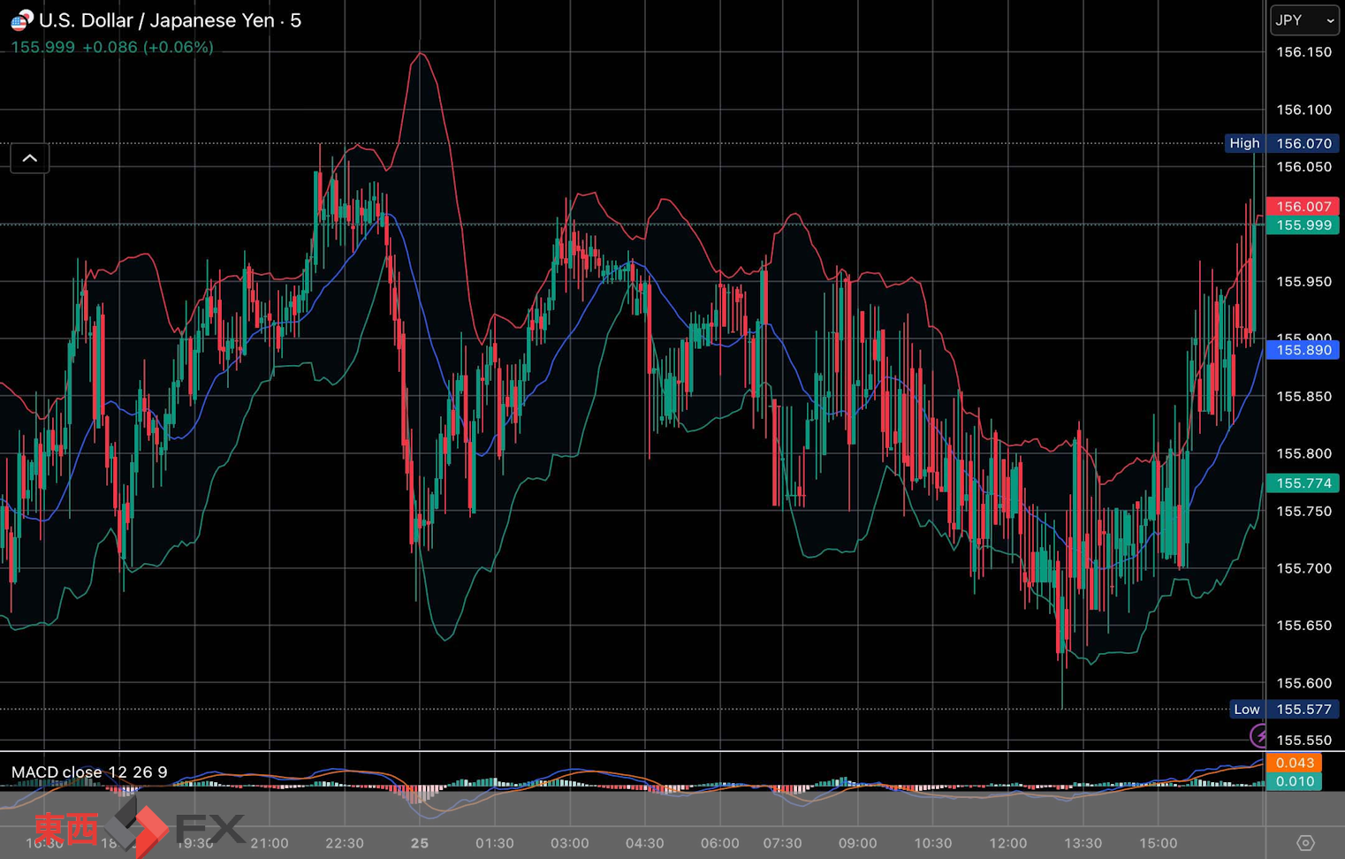Click the 25 date marker on time axis
The width and height of the screenshot is (1345, 859).
coord(419,843)
